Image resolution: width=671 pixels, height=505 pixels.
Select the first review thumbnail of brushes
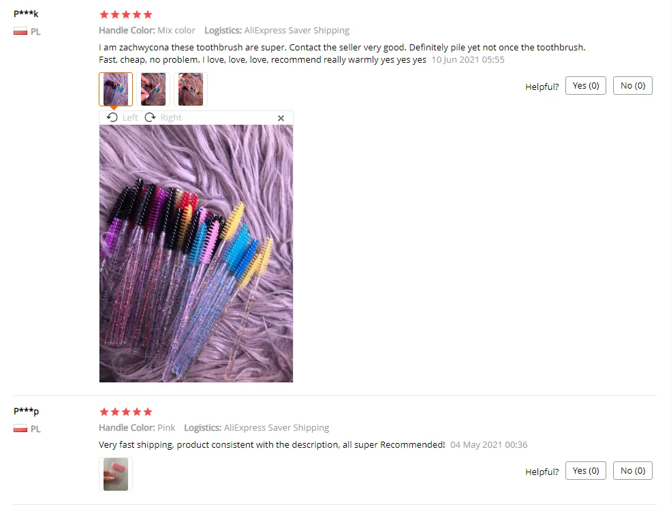click(116, 89)
